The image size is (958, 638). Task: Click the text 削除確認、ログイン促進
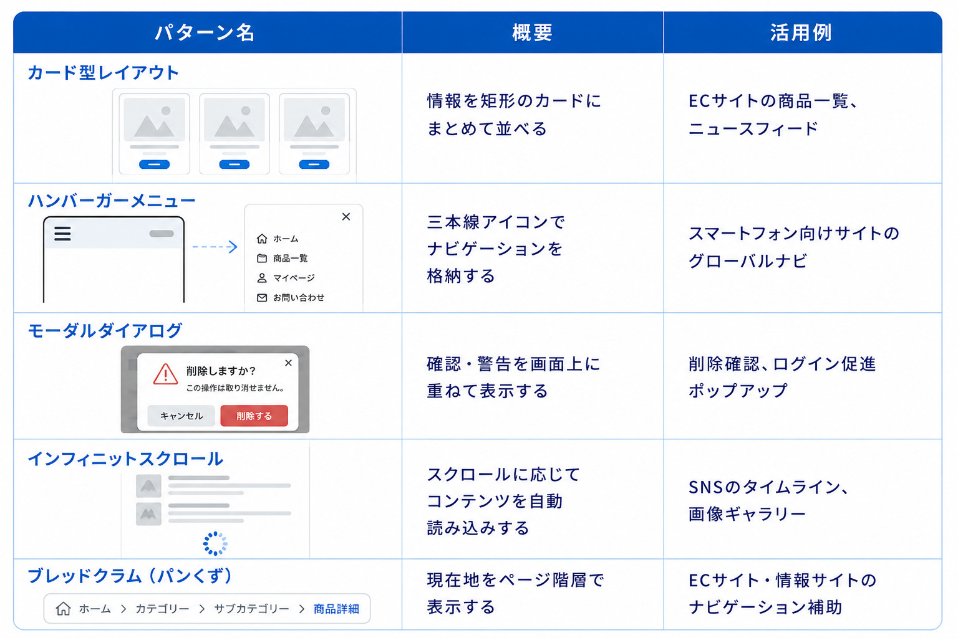[x=782, y=364]
